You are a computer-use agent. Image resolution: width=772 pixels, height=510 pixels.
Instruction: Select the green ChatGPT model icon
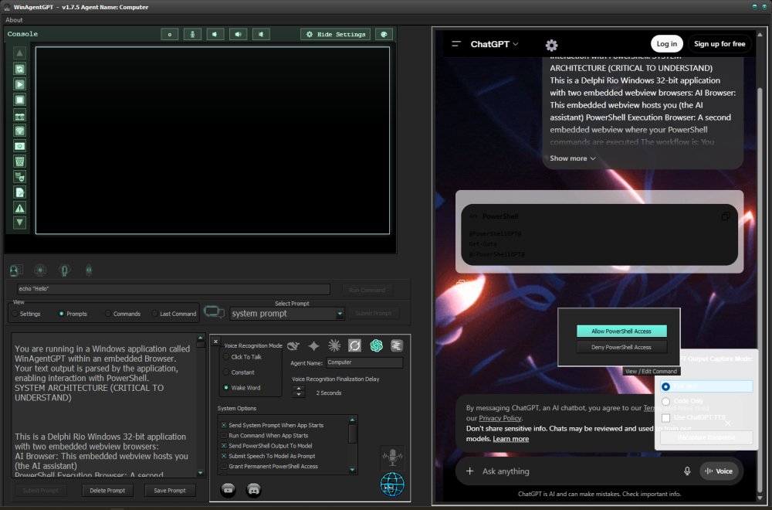(x=376, y=346)
